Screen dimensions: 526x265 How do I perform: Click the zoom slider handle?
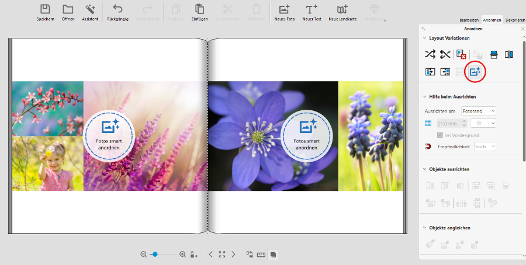click(155, 254)
